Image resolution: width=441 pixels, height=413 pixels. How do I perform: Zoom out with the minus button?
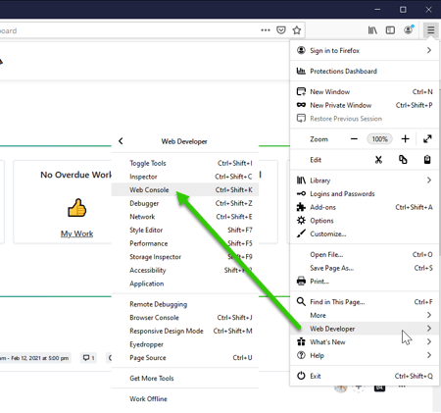[x=354, y=139]
